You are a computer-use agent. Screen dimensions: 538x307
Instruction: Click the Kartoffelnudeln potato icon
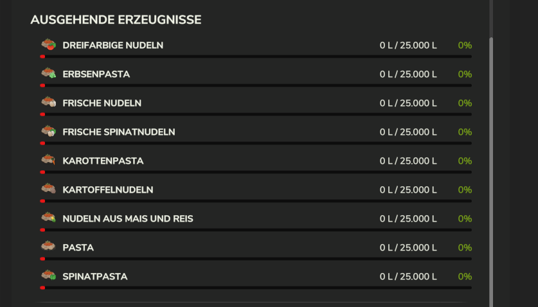(48, 189)
